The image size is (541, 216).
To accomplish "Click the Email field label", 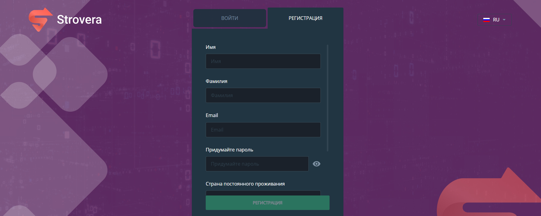I will 212,116.
